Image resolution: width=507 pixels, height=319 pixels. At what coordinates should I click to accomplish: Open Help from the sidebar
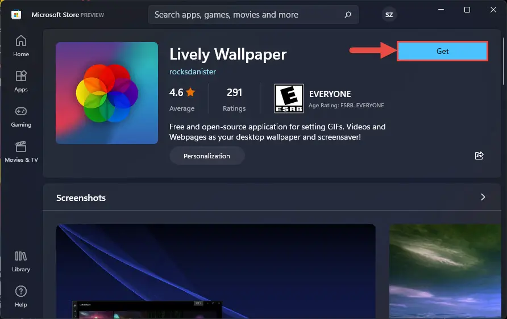click(x=21, y=296)
